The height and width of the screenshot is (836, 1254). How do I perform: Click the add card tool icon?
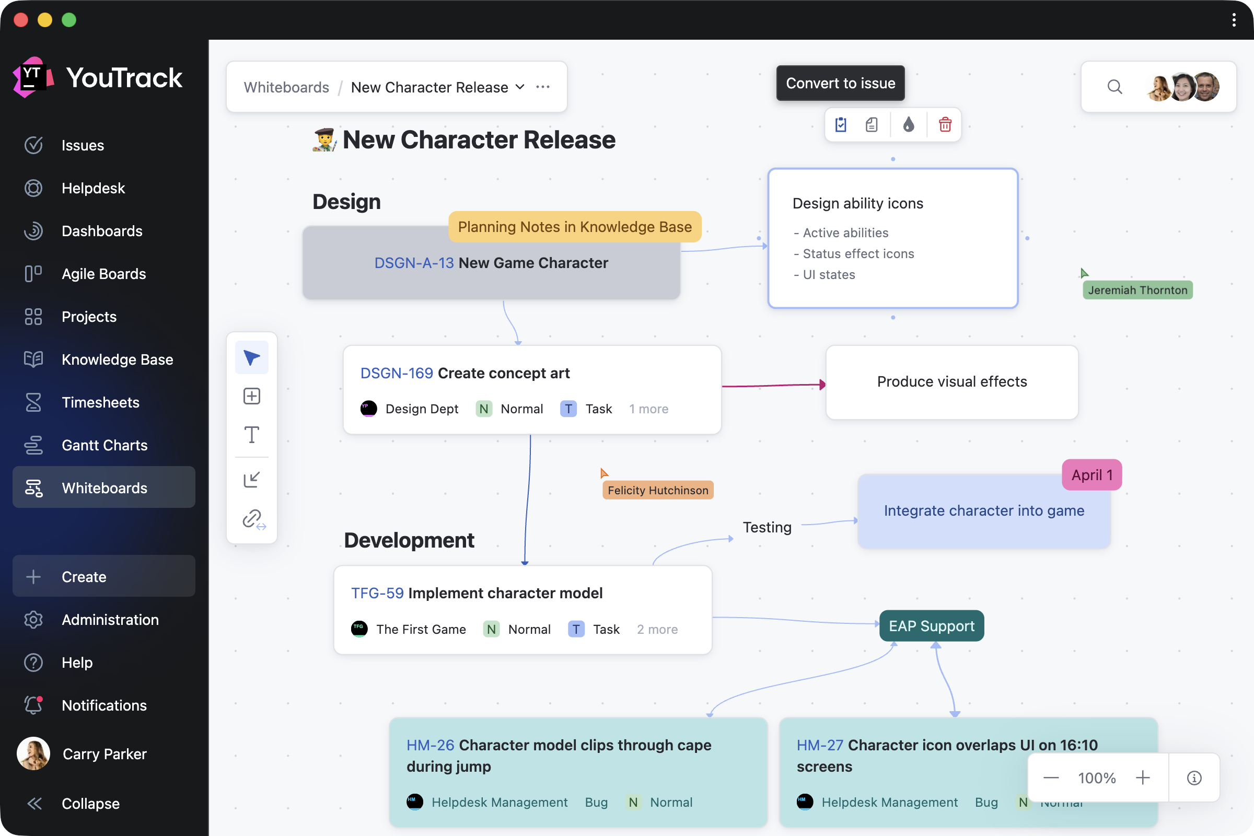(252, 396)
